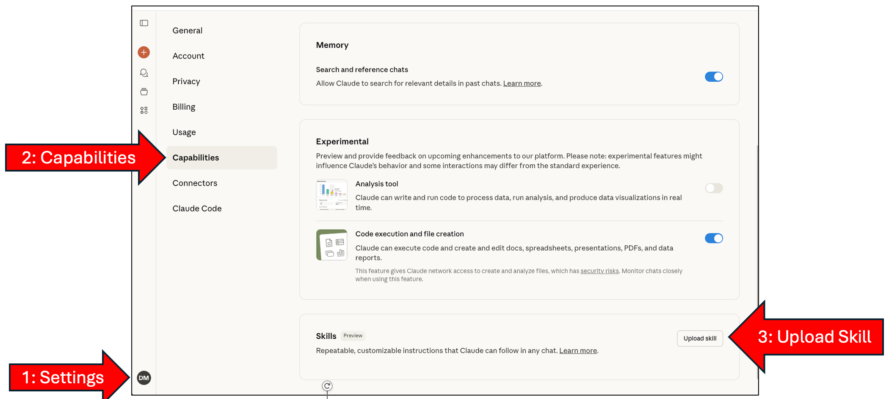Click the circular refresh icon at bottom
The image size is (889, 399).
coord(327,386)
